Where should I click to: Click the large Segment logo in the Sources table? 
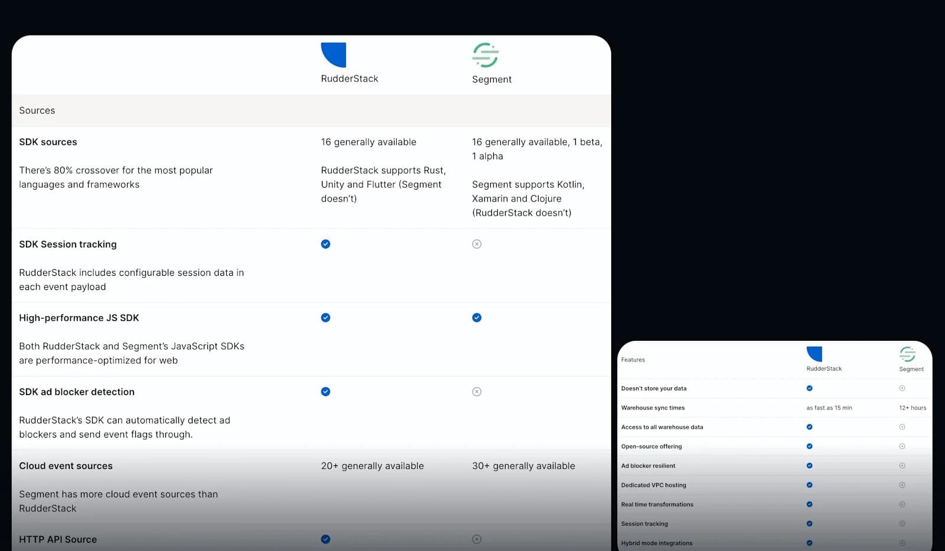485,55
